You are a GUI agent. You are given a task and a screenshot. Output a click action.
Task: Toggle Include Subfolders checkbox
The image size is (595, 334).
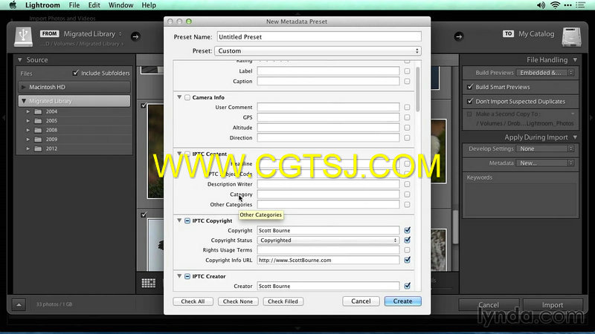(76, 73)
